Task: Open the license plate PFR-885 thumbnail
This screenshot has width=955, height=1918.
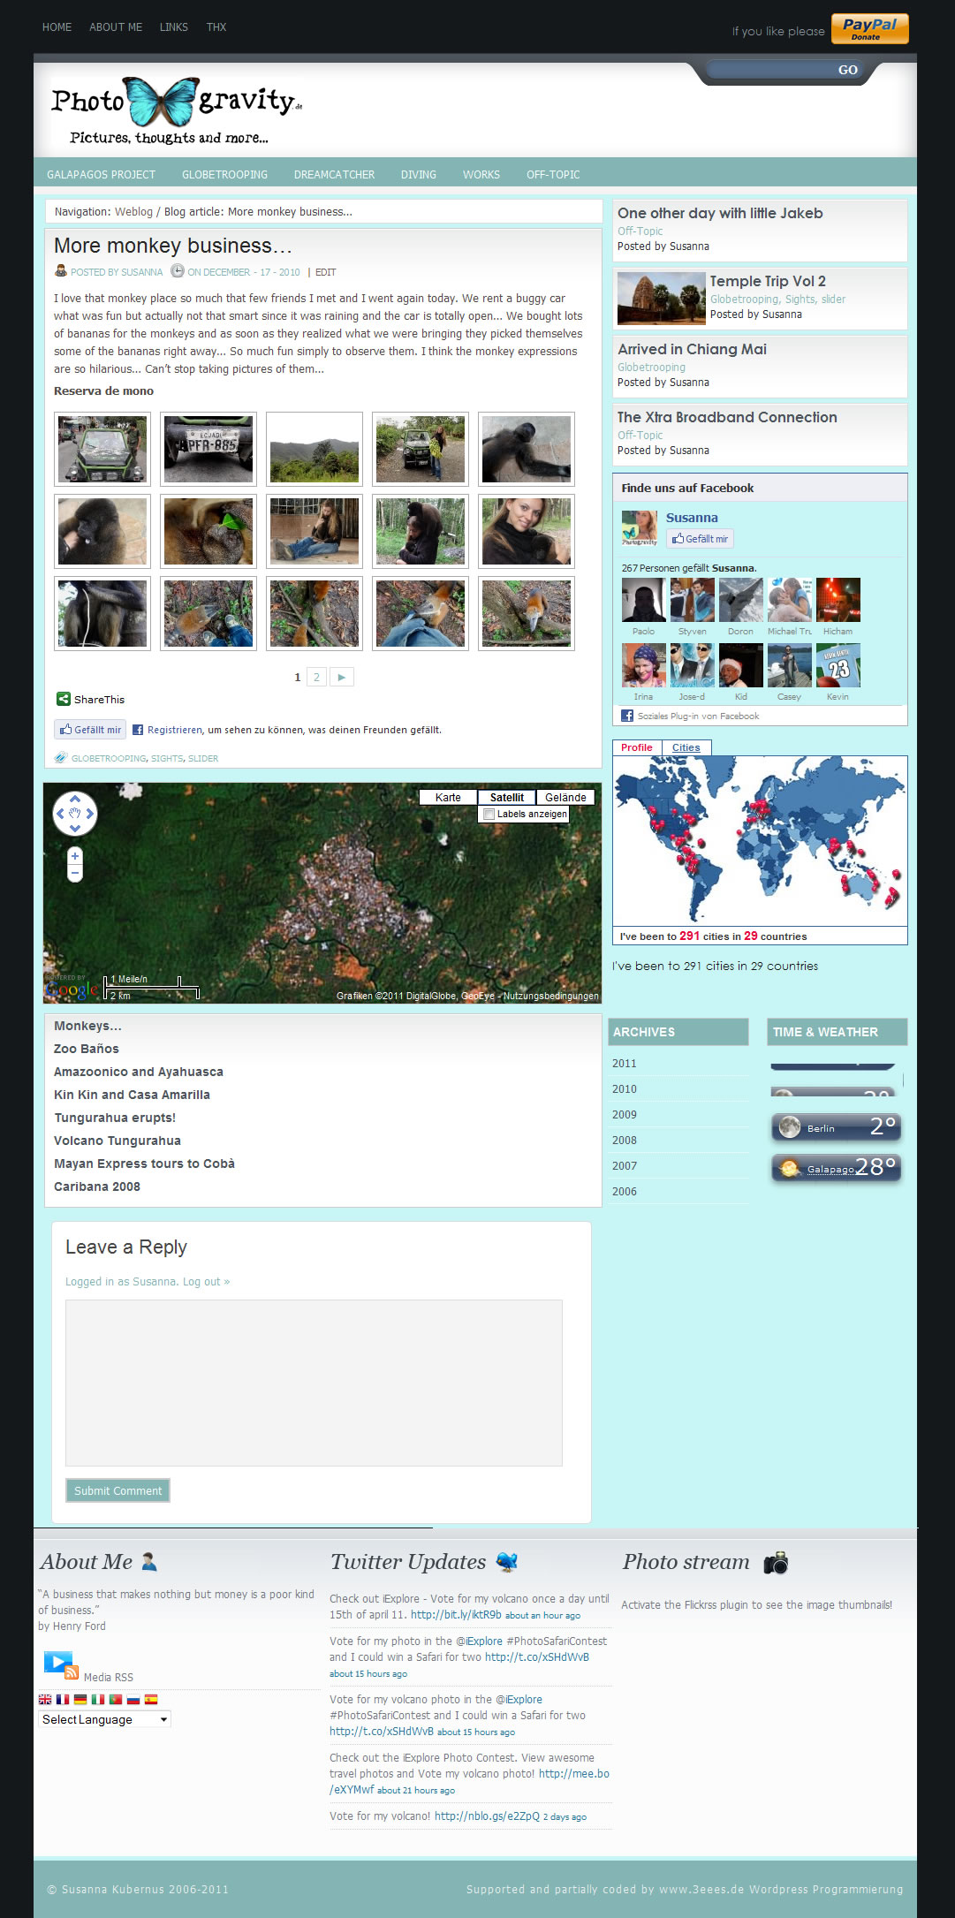Action: pyautogui.click(x=208, y=449)
